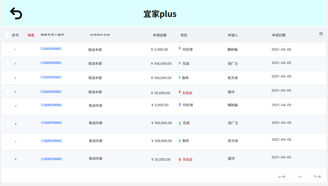The image size is (328, 186).
Task: Click the 申请人 column header
Action: click(x=233, y=35)
